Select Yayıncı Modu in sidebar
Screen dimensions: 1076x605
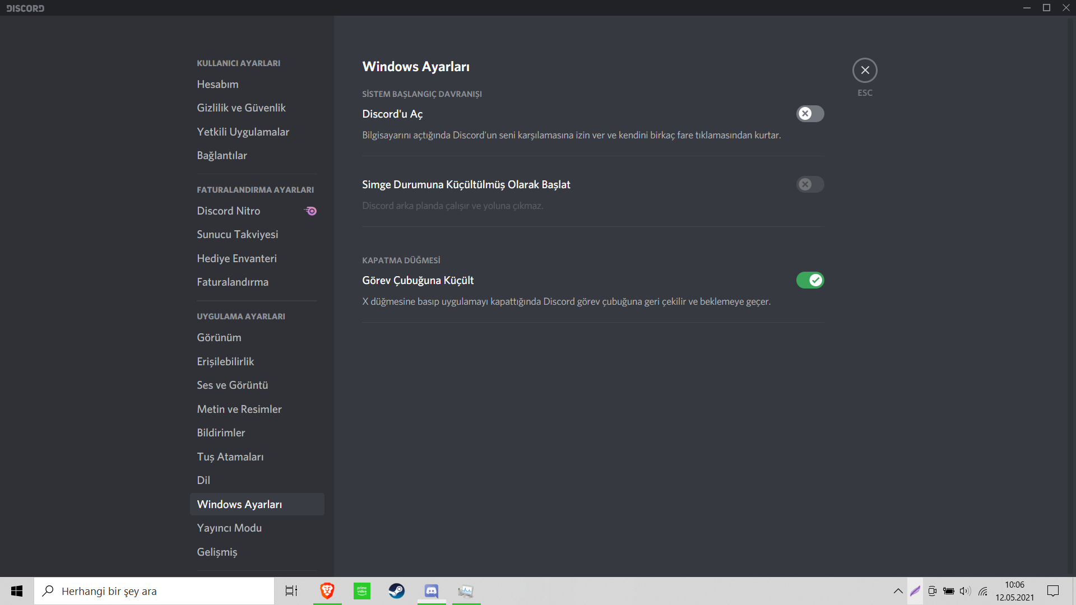(229, 528)
